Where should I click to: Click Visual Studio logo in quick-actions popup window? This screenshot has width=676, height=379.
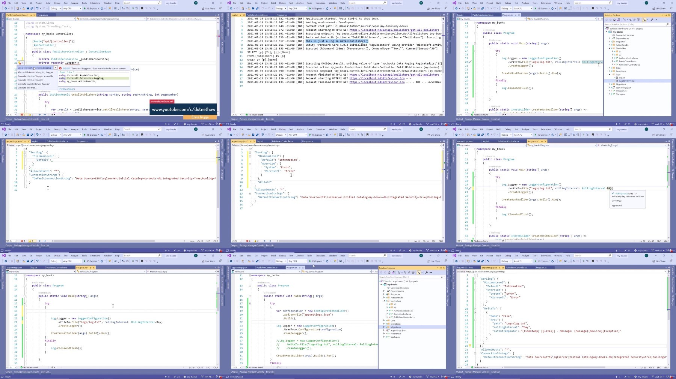[4, 3]
